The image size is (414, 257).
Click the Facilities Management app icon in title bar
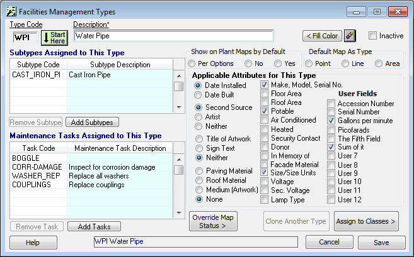pos(11,12)
